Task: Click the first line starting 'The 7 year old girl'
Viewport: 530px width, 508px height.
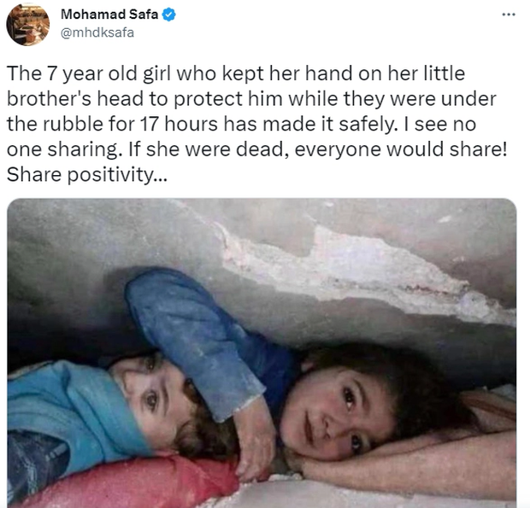Action: [236, 73]
